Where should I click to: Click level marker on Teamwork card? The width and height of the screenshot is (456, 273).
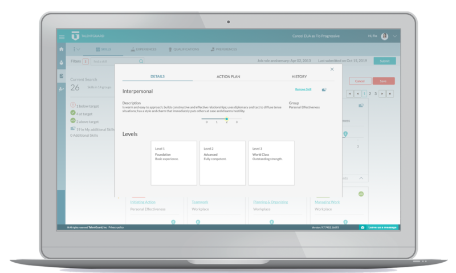tap(198, 222)
